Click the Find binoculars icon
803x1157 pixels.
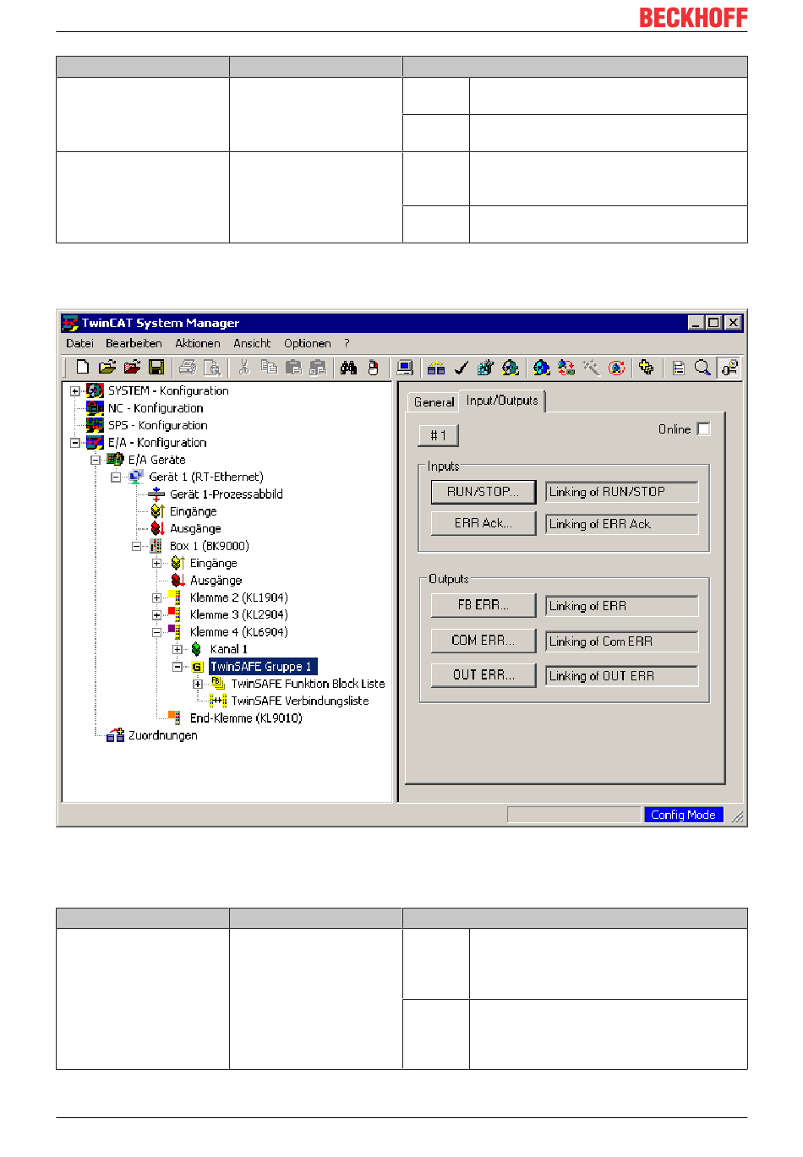[x=348, y=367]
